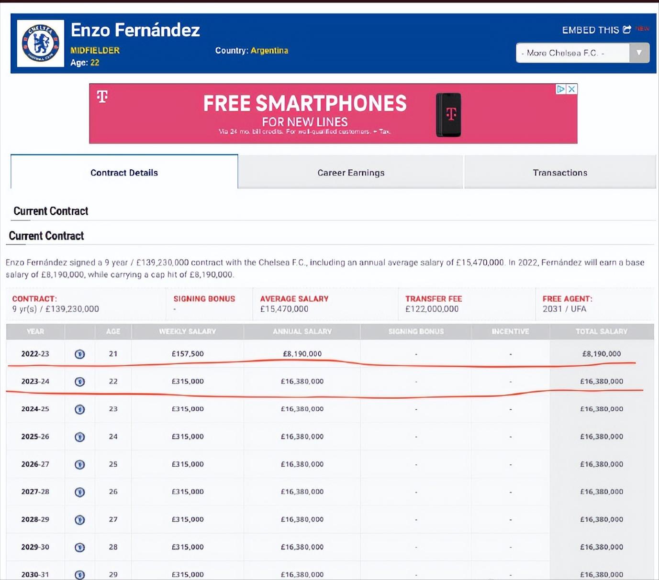The width and height of the screenshot is (659, 580).
Task: Click Chelsea team icon in 2027-28 row
Action: (80, 492)
